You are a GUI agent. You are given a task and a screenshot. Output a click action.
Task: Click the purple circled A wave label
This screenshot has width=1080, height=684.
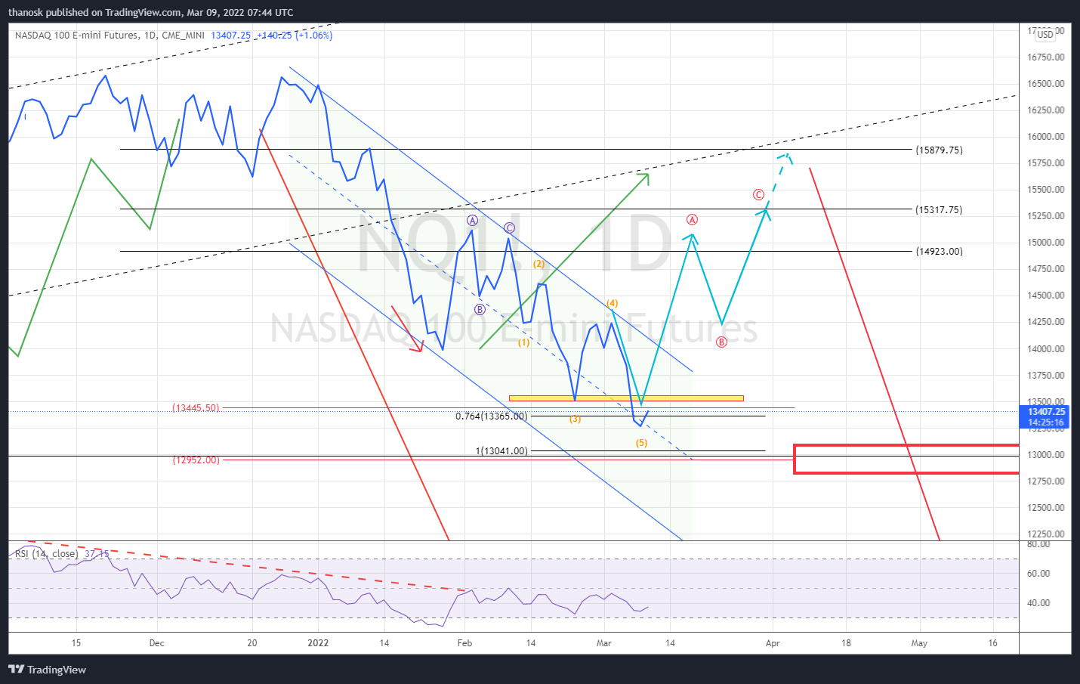(472, 221)
